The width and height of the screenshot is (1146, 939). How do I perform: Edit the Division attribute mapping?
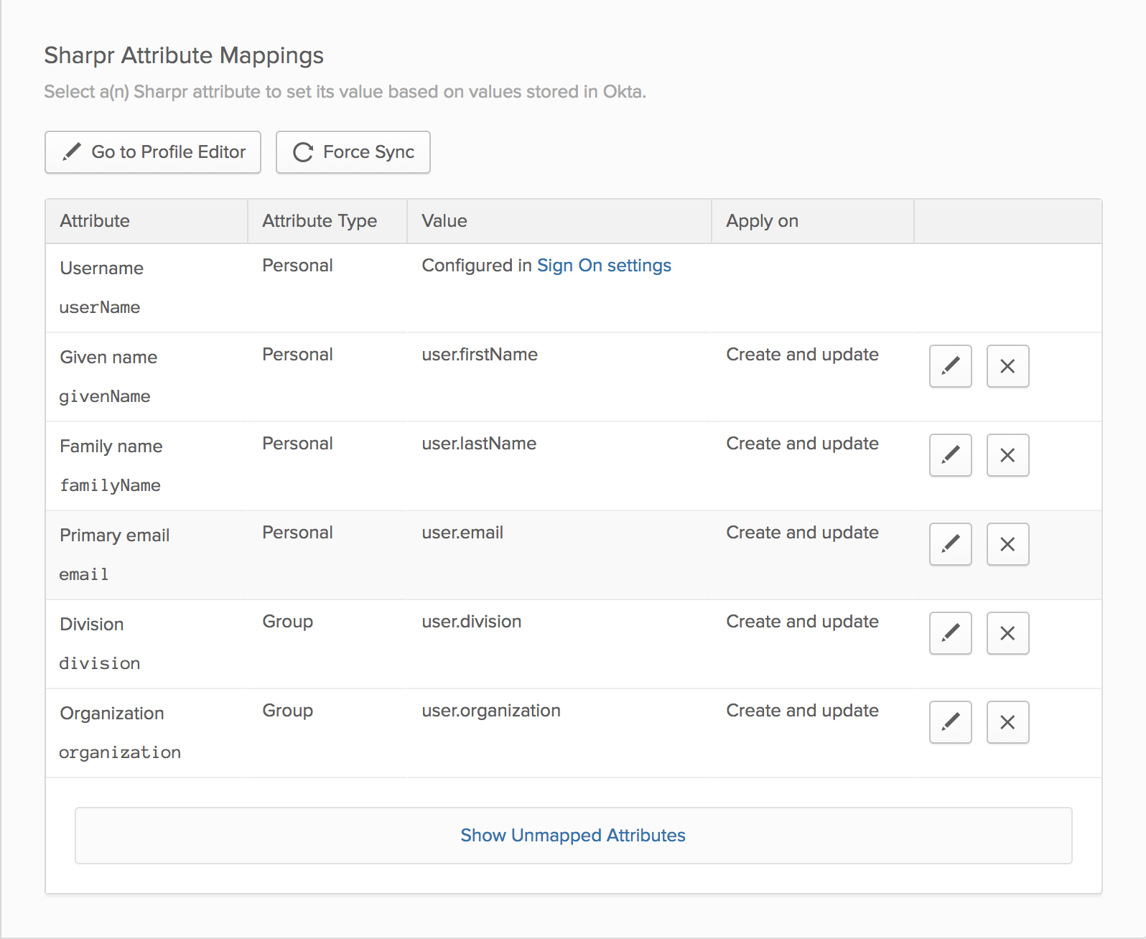click(x=950, y=633)
